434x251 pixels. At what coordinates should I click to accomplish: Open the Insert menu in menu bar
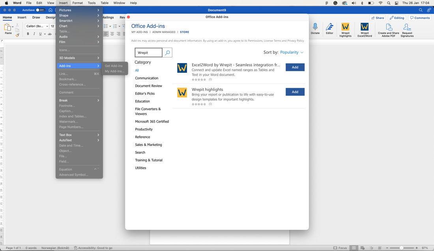63,3
